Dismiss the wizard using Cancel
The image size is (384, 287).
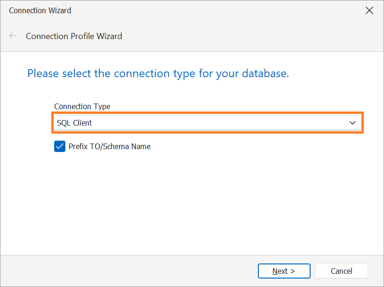(341, 271)
